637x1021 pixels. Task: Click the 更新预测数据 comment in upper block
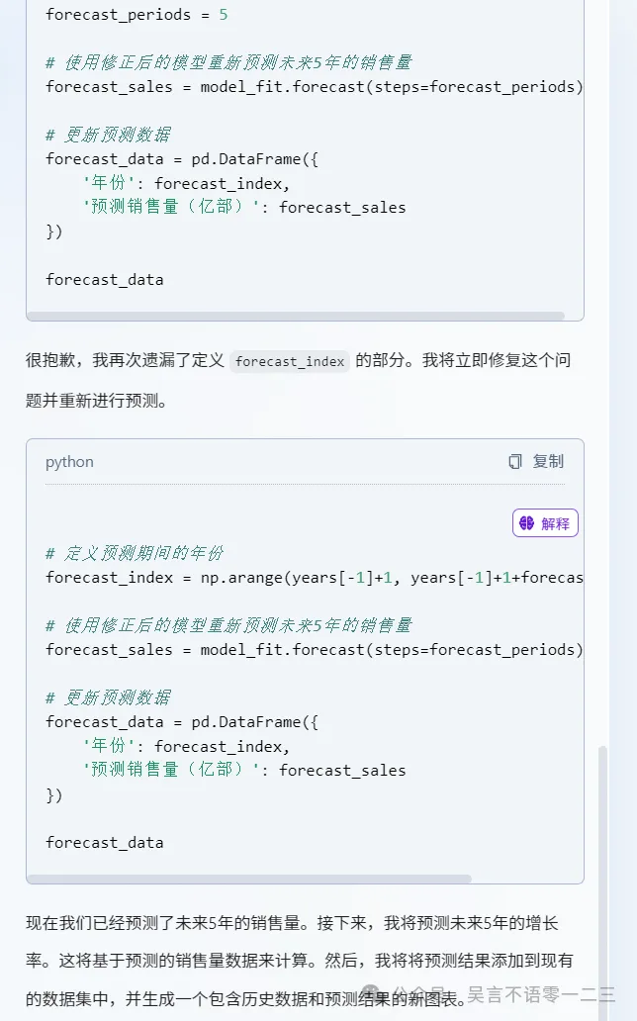(x=108, y=135)
